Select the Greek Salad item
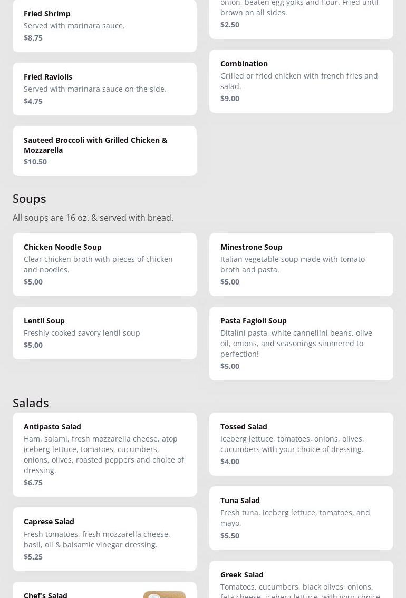The image size is (406, 598). point(301,581)
